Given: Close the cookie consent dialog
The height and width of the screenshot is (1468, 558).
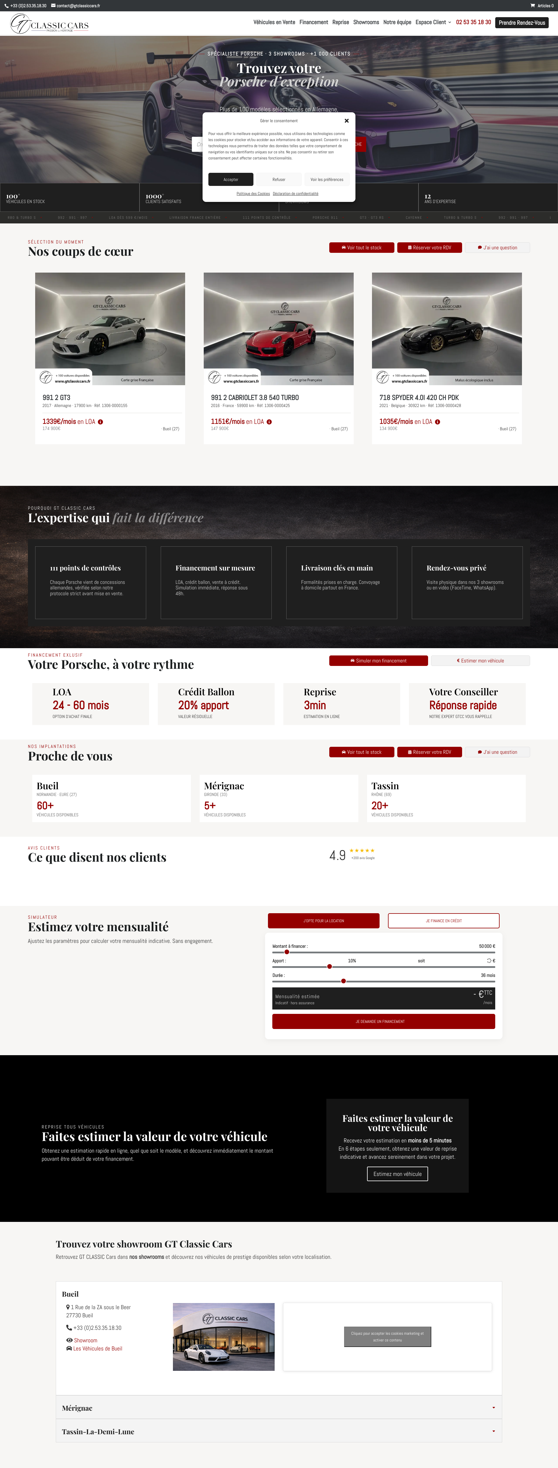Looking at the screenshot, I should click(346, 121).
